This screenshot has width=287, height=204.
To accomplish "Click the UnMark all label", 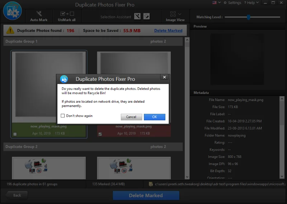I will click(x=67, y=20).
